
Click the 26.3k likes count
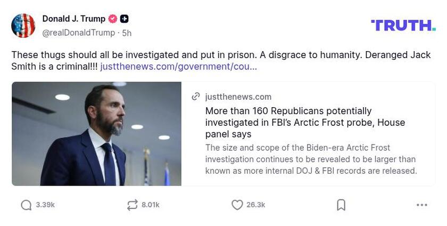coord(256,205)
